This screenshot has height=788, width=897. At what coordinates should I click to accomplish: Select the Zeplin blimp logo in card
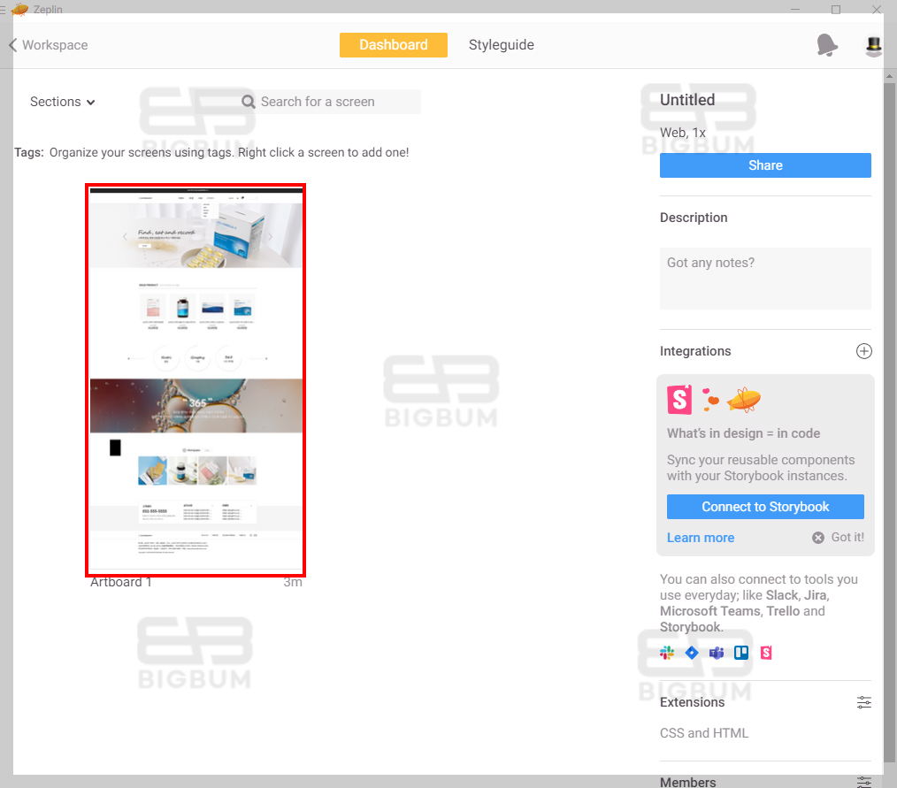coord(744,400)
